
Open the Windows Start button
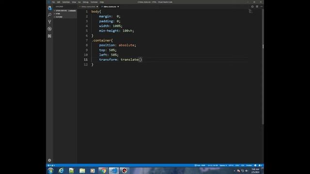click(50, 171)
